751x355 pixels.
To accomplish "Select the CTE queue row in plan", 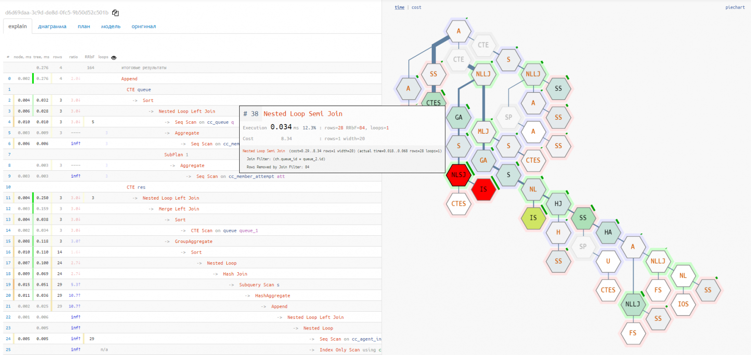I will [x=138, y=89].
